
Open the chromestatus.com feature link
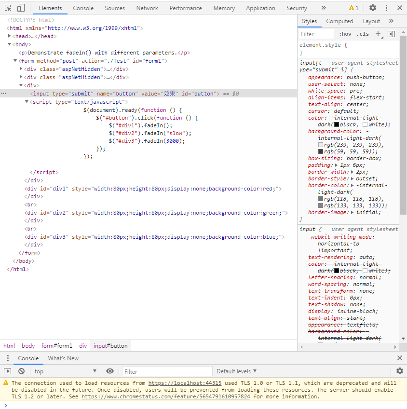(x=166, y=396)
